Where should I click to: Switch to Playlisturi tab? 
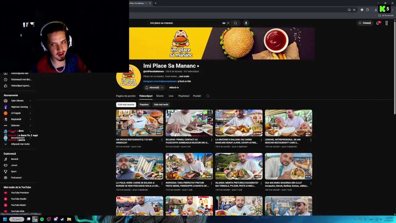(x=184, y=96)
